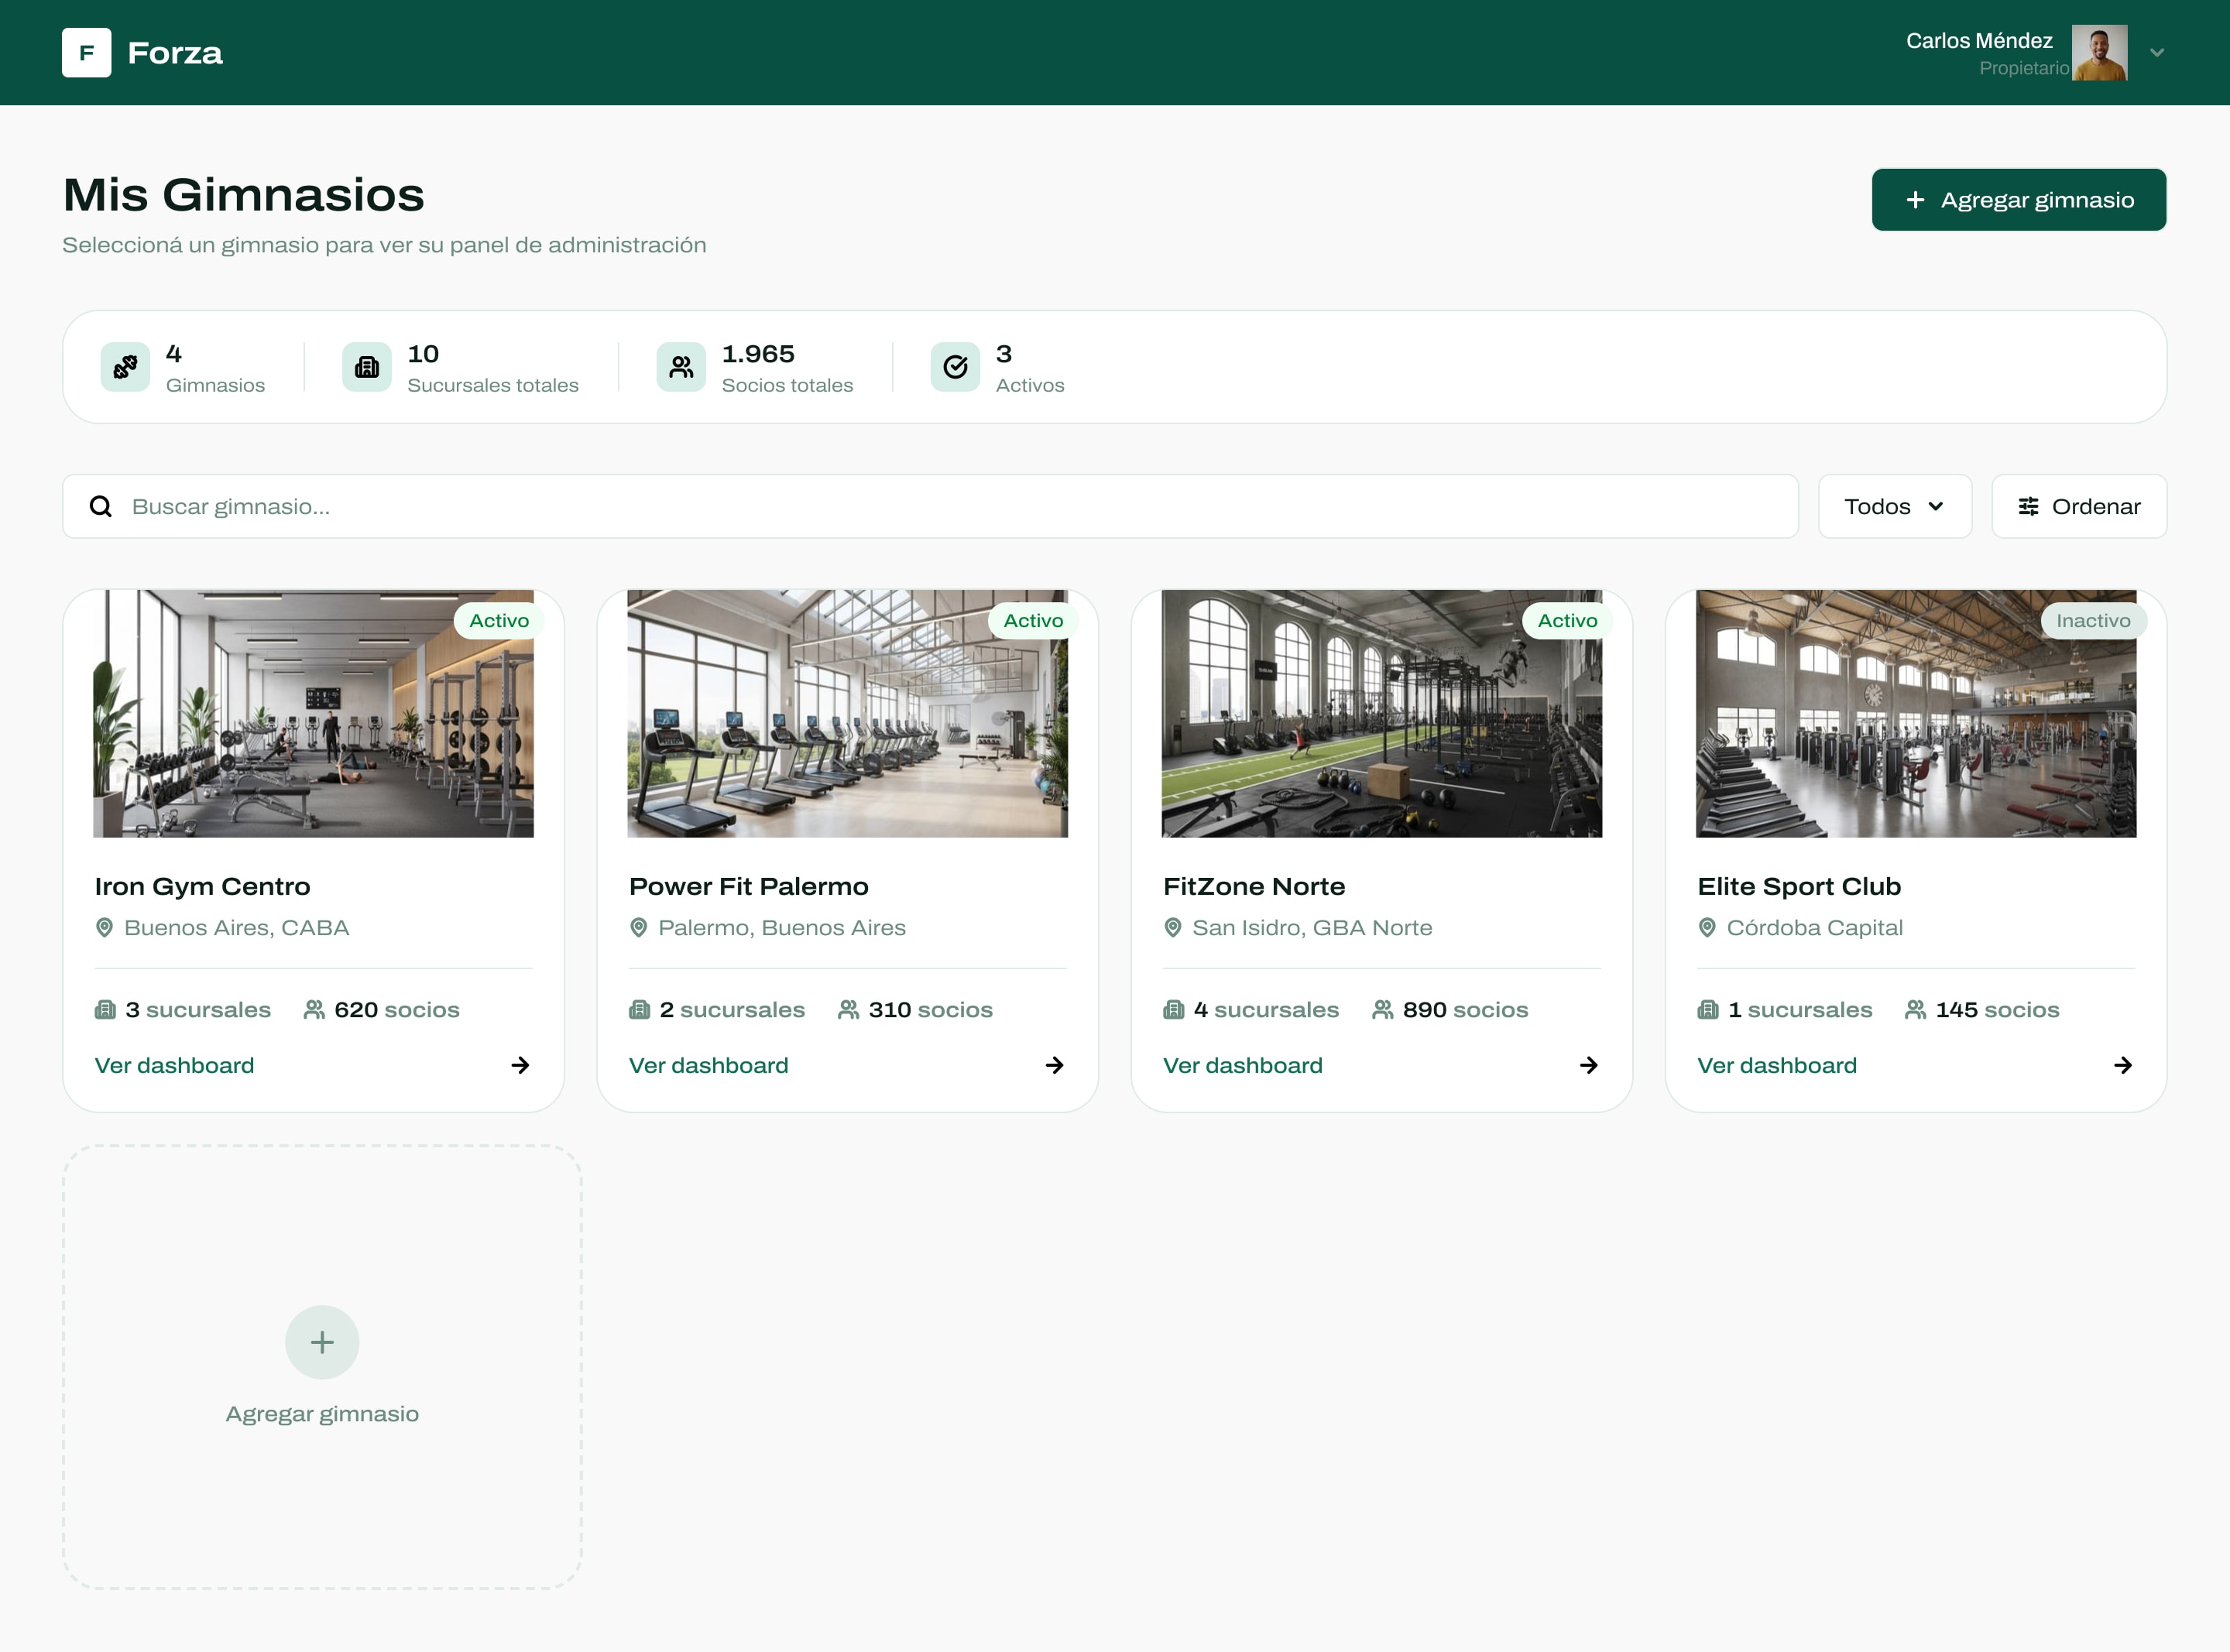The width and height of the screenshot is (2230, 1652).
Task: Click the arrow on Power Fit Palermo card
Action: pyautogui.click(x=1054, y=1065)
